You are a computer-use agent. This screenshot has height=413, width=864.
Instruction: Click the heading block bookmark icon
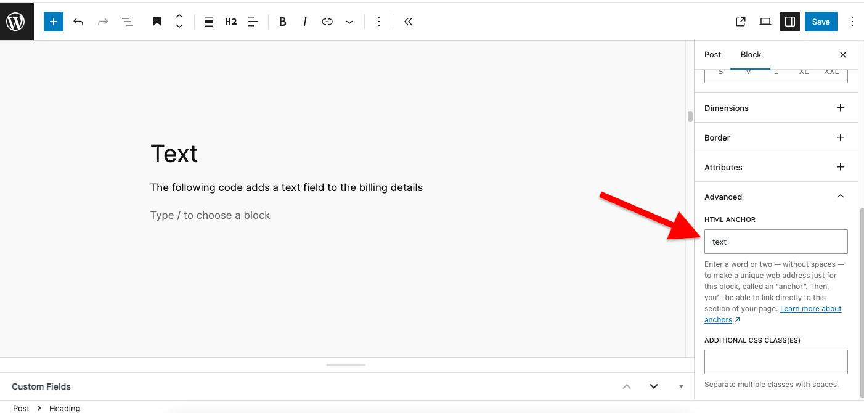pyautogui.click(x=157, y=22)
